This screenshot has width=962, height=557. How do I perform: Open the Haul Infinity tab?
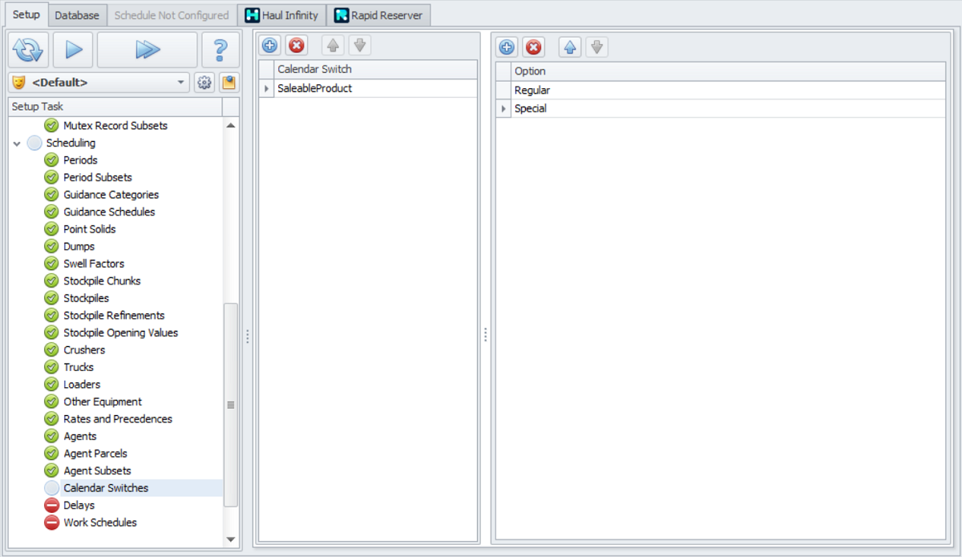pos(281,15)
